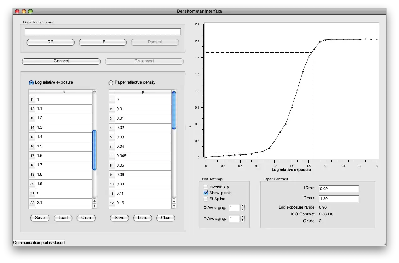
Task: Select the Log relative exposure radio button
Action: [x=31, y=83]
